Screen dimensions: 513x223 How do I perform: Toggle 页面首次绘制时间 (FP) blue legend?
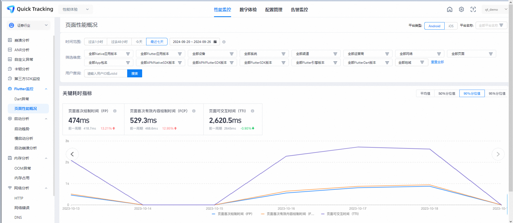tap(232, 214)
